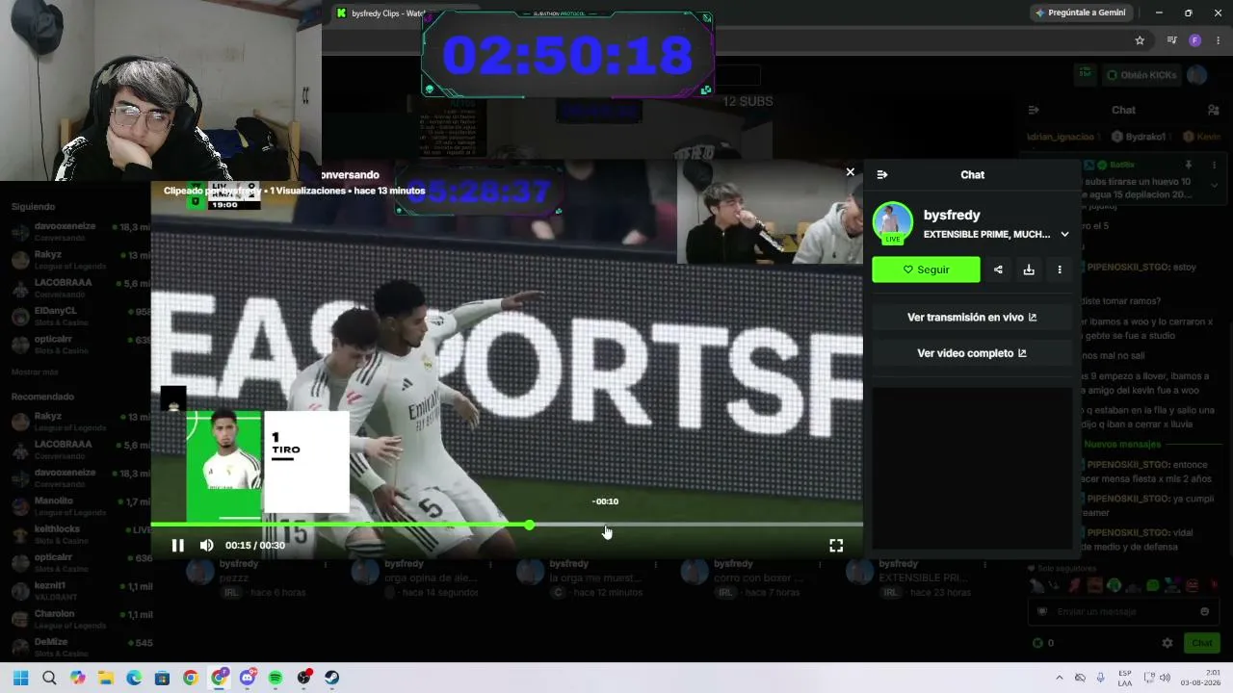Open Chrome three-dot menu
The height and width of the screenshot is (693, 1233).
pyautogui.click(x=1219, y=40)
